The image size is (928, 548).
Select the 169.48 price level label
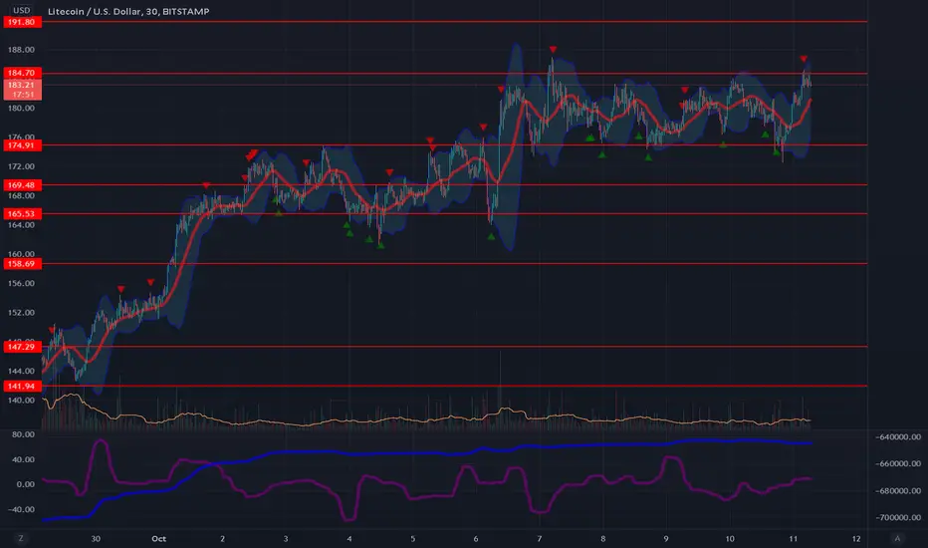(x=22, y=185)
